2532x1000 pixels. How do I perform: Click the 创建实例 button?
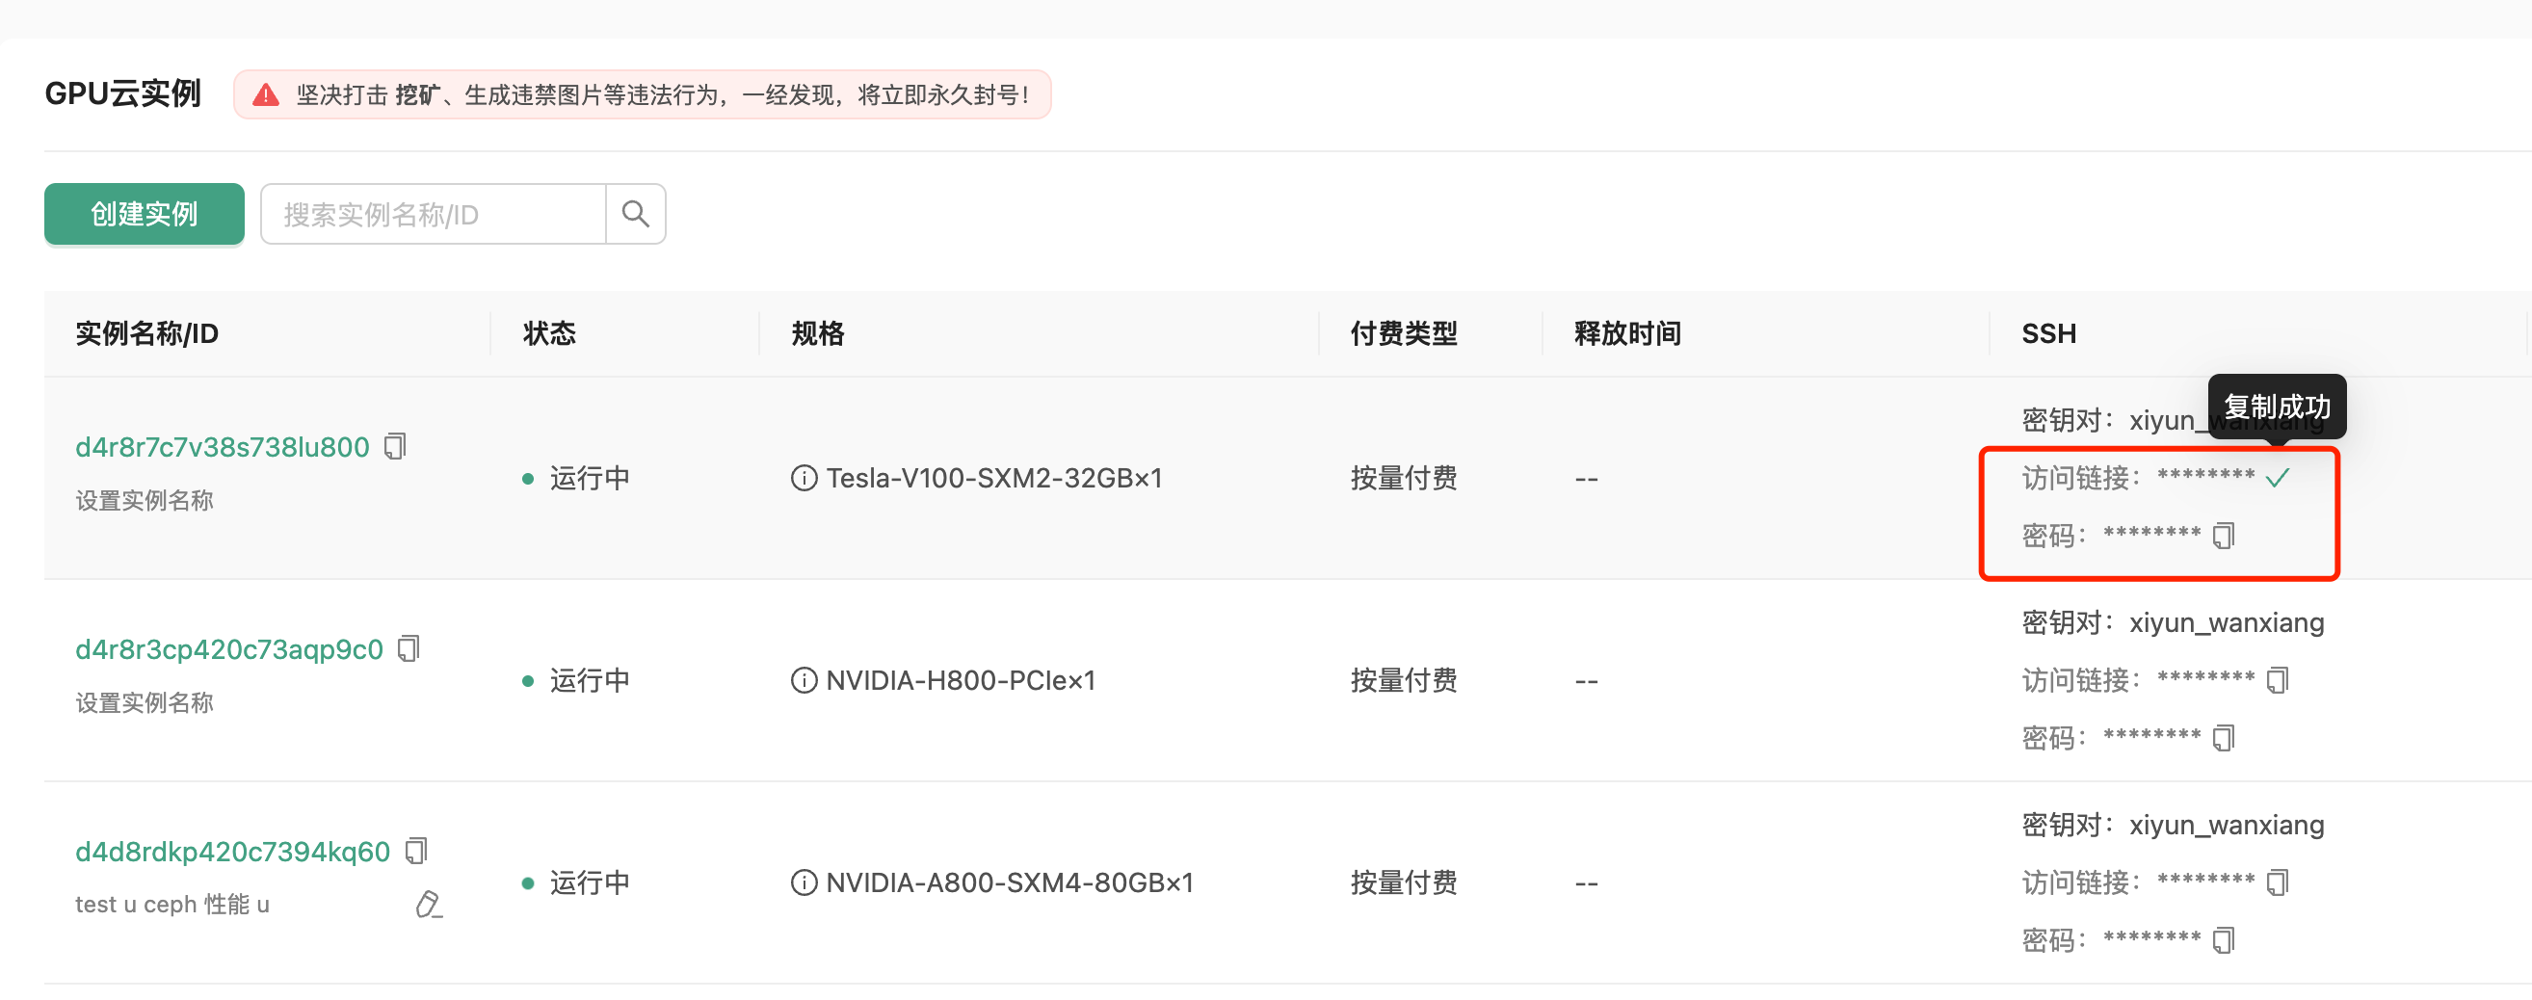click(145, 213)
